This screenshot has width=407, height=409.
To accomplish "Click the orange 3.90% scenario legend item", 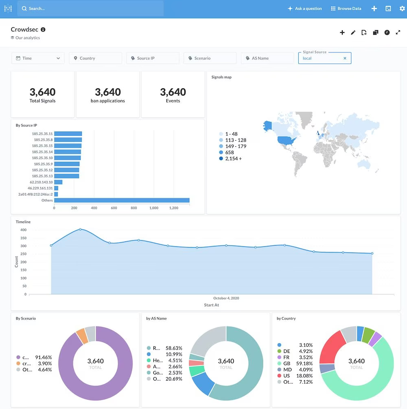I will (34, 363).
